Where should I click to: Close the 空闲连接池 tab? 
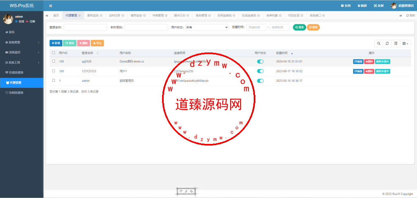(x=234, y=16)
